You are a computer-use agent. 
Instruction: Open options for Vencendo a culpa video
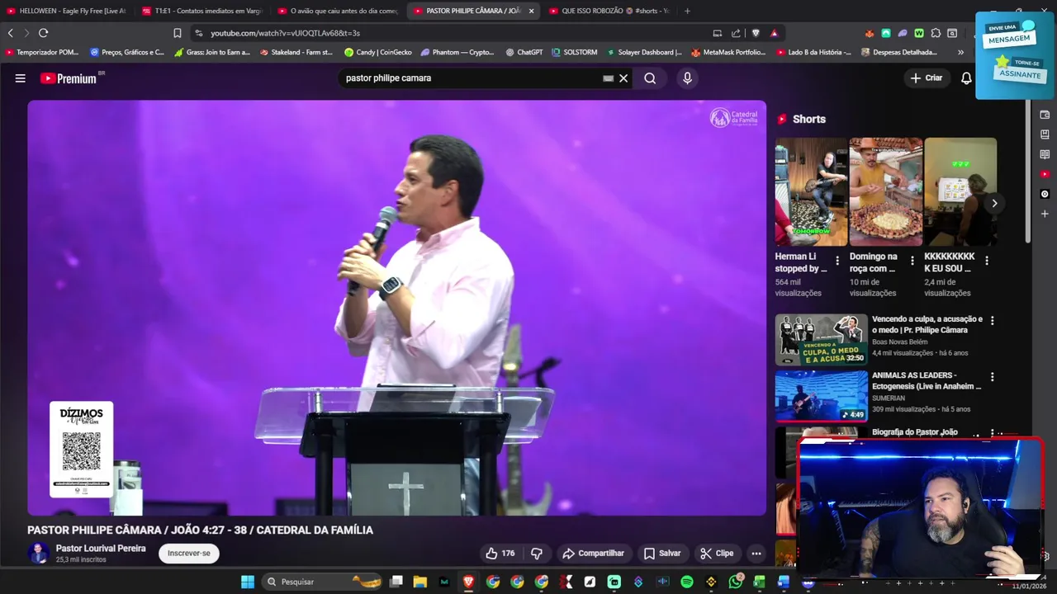tap(992, 320)
